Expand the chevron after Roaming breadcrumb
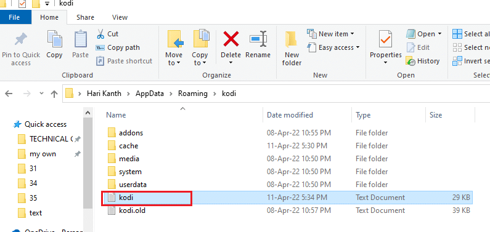The image size is (490, 232). click(214, 94)
